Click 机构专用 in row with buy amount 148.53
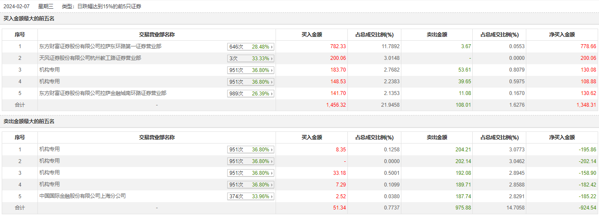This screenshot has width=599, height=216. [49, 82]
